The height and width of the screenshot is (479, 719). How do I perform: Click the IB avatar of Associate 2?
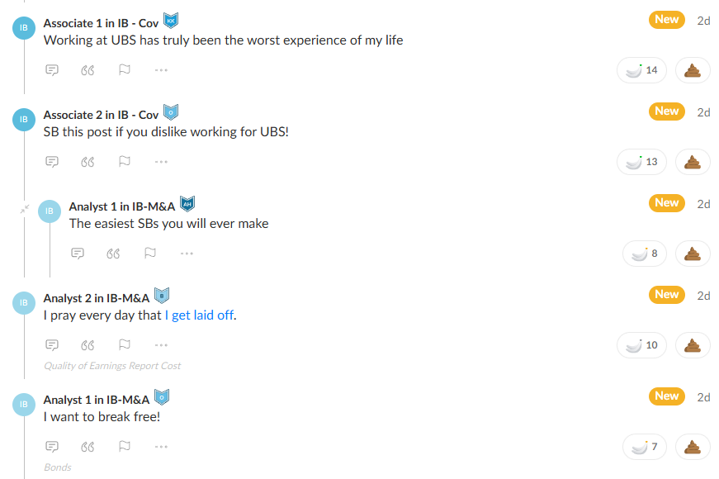pyautogui.click(x=24, y=119)
